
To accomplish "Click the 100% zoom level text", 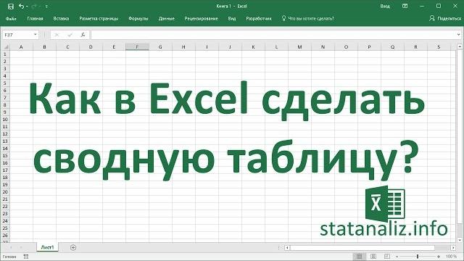I will coord(451,257).
